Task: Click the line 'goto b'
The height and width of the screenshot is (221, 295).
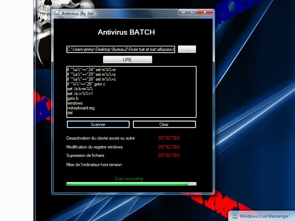Action: pos(73,98)
